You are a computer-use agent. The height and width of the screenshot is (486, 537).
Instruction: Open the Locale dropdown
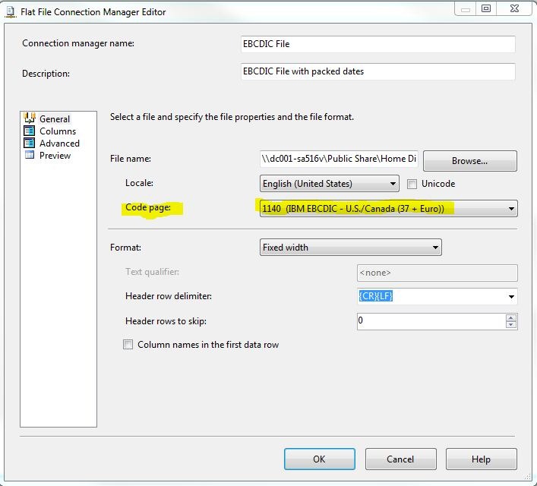[x=330, y=184]
